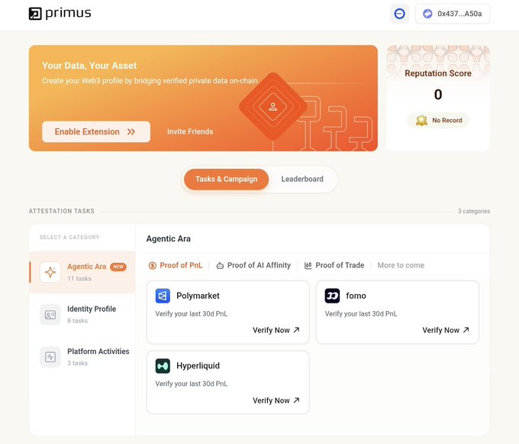Click the robot icon for AI Affinity
The image size is (519, 444).
[220, 266]
